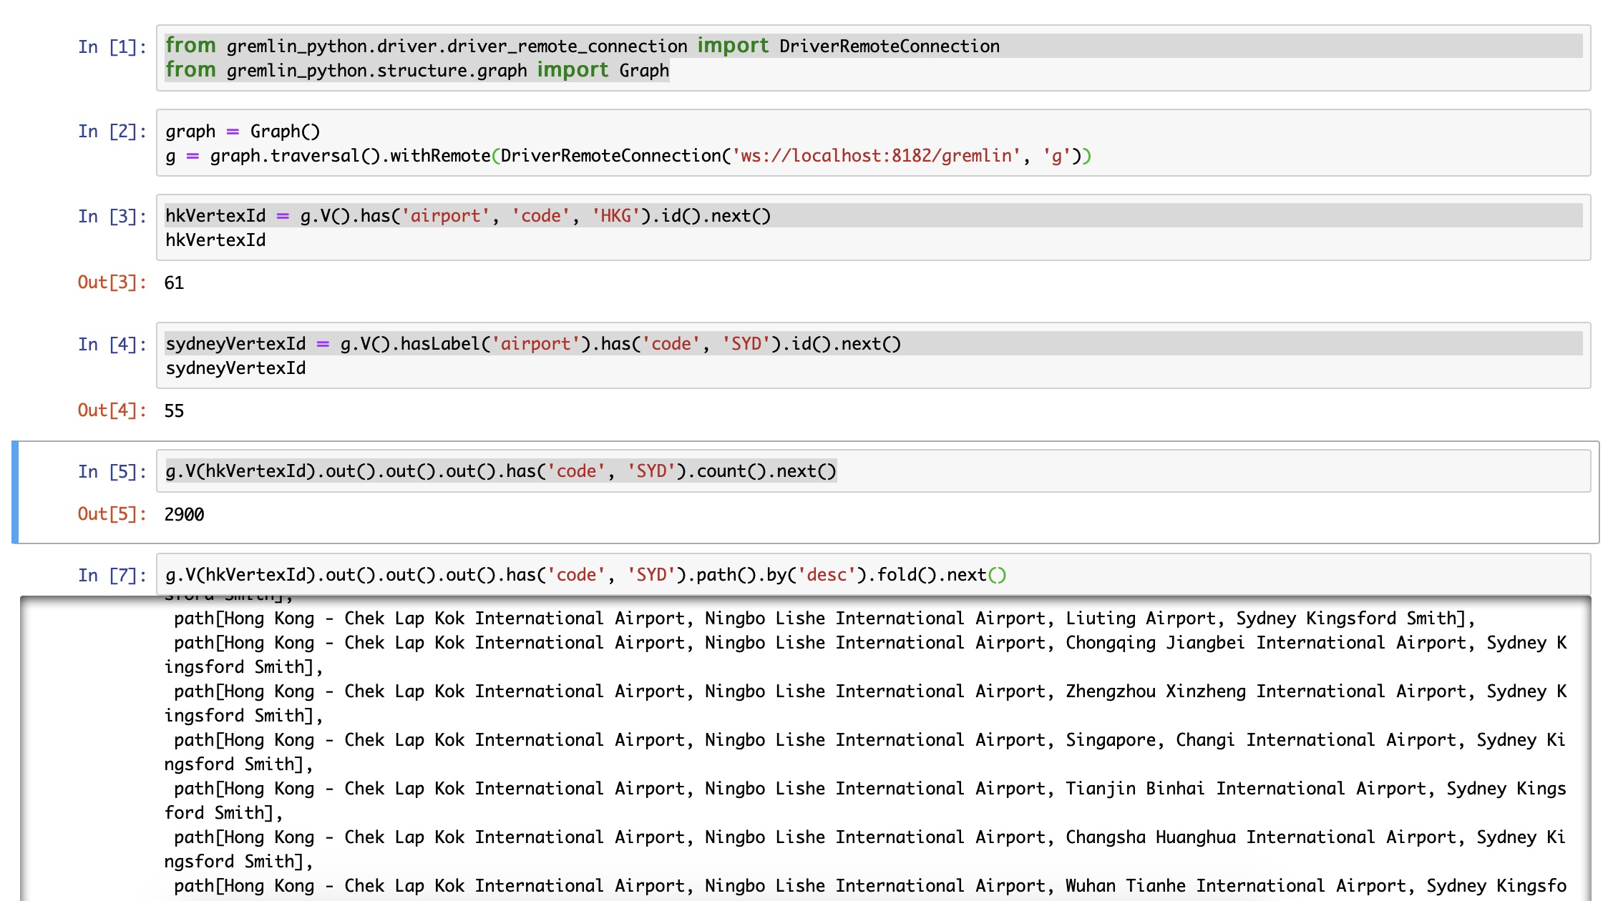Click the hkVertexId assignment line in cell 3
Viewport: 1613px width, 901px height.
(x=468, y=216)
